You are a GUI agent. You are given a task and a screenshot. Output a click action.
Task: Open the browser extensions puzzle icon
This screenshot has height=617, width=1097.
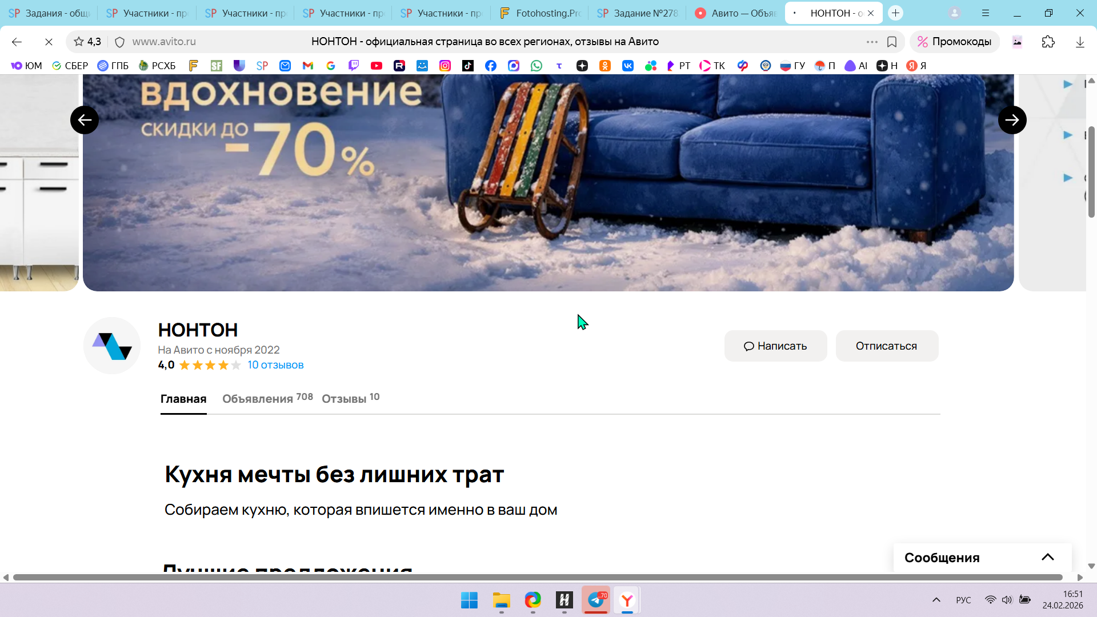click(x=1048, y=42)
